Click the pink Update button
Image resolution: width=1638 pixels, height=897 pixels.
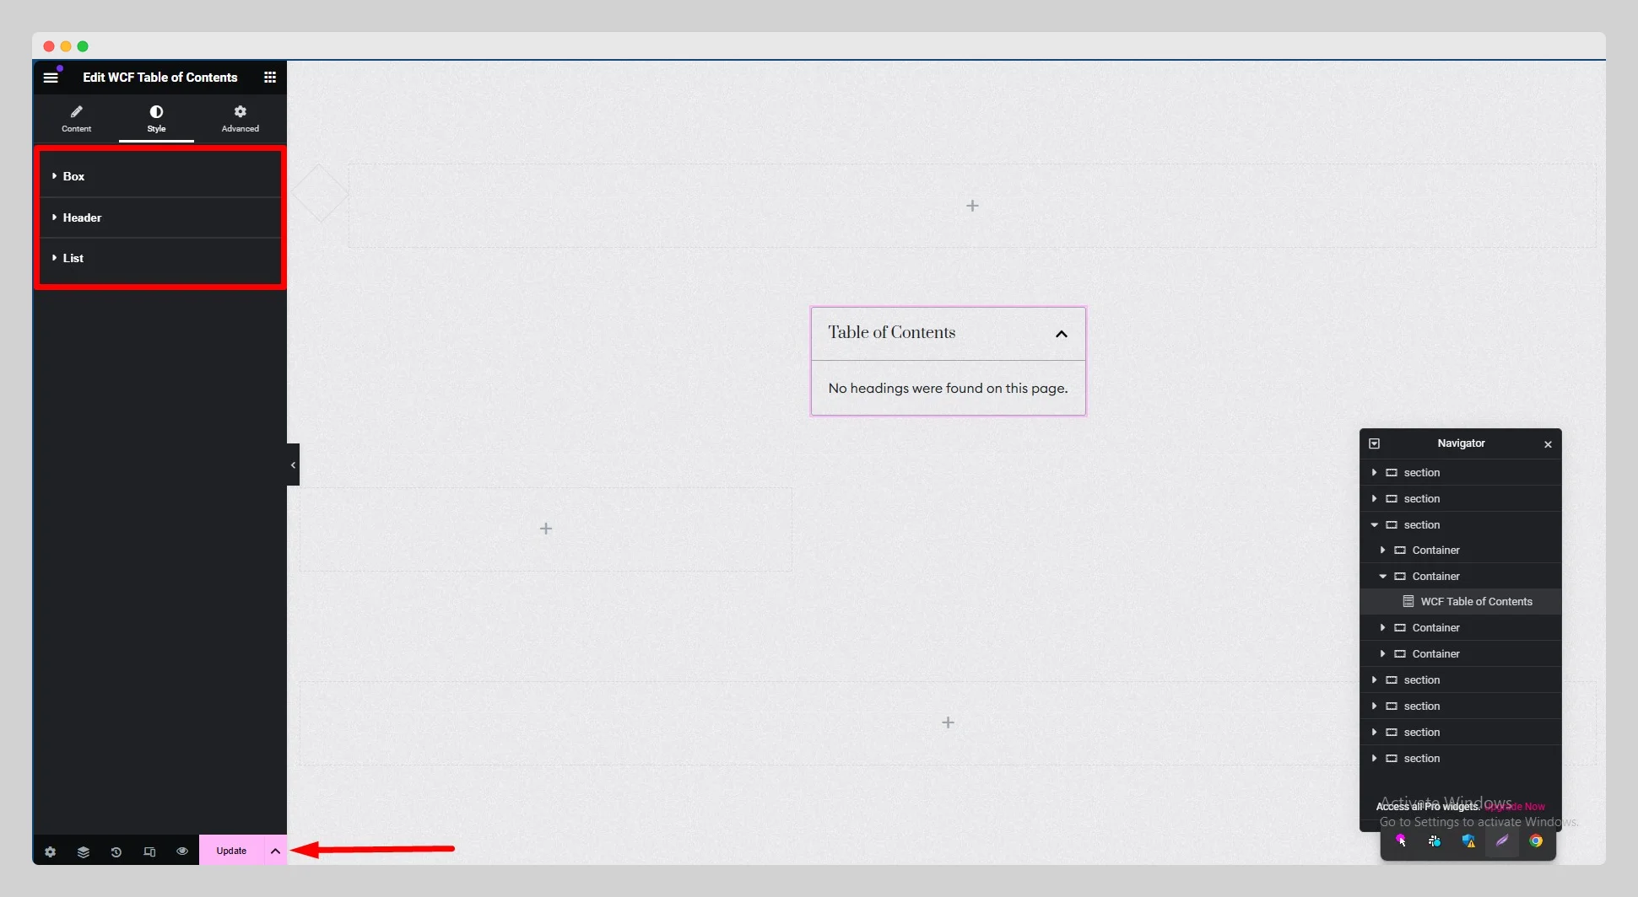[231, 851]
